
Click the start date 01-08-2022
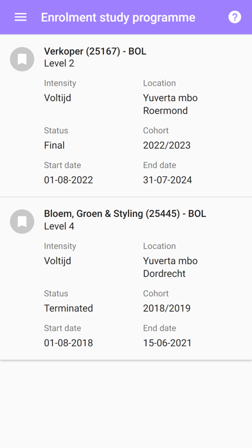69,180
